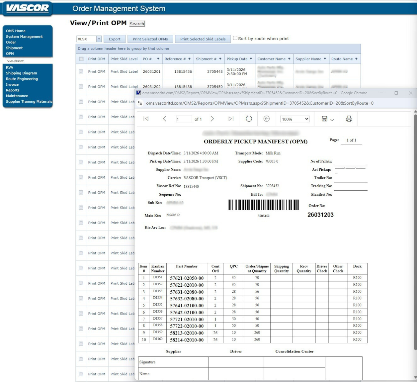The image size is (417, 382).
Task: Jump to last page of report
Action: 231,119
